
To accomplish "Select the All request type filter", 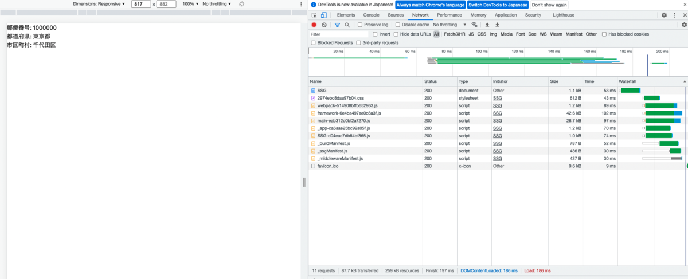I will [x=436, y=34].
